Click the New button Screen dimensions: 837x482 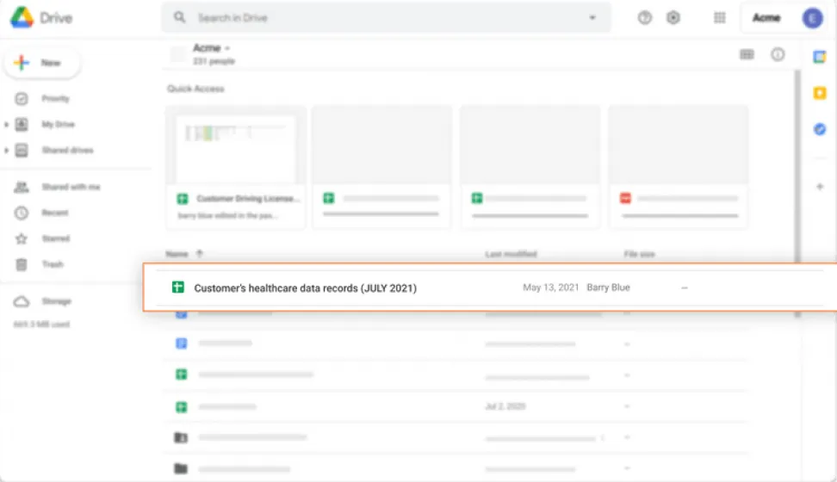tap(42, 63)
